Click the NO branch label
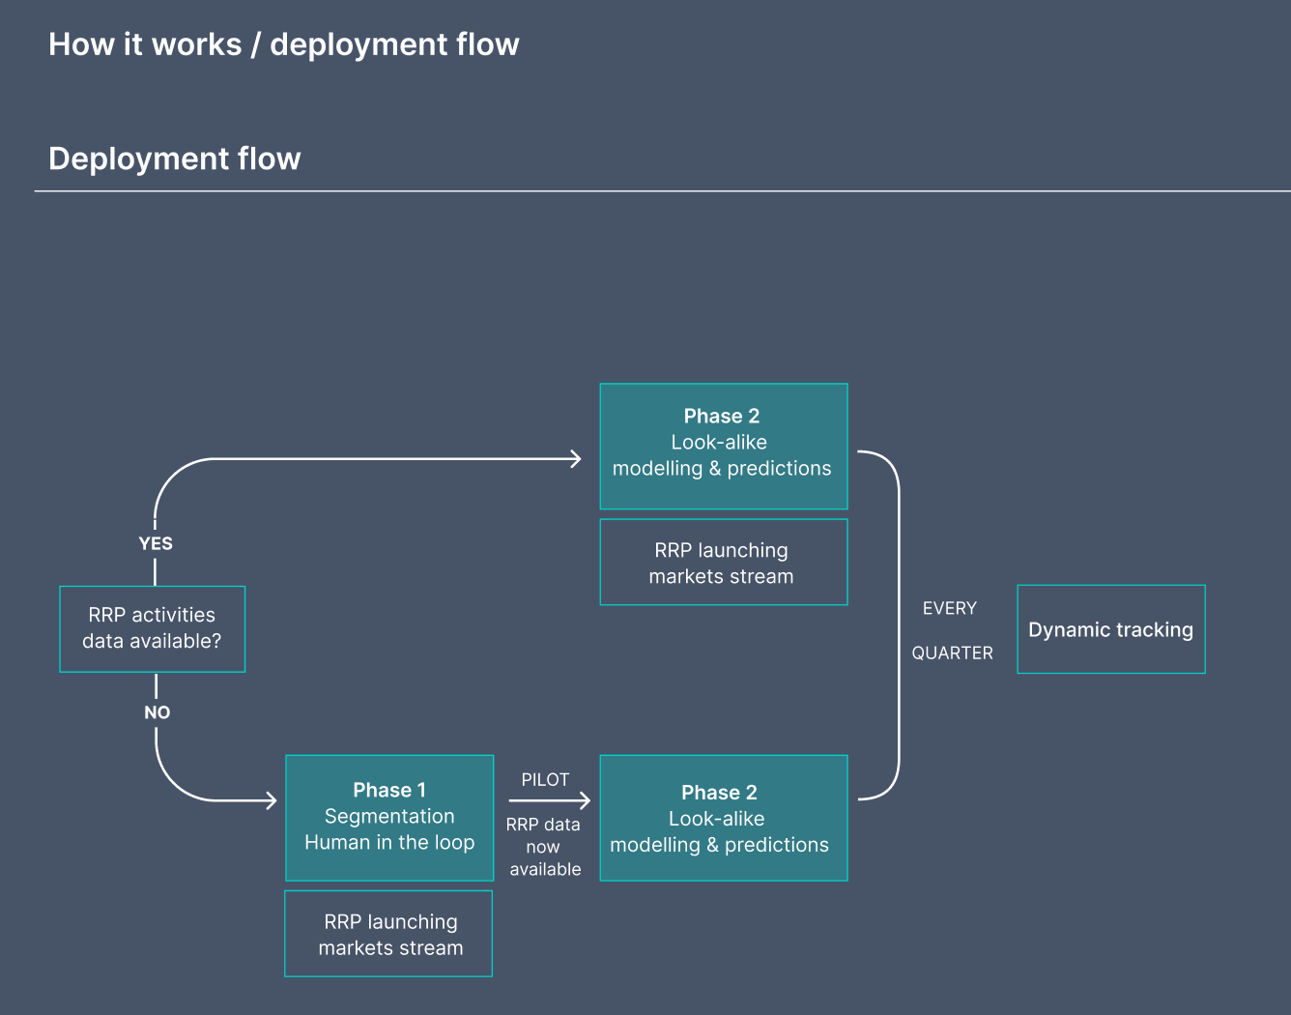 (157, 712)
